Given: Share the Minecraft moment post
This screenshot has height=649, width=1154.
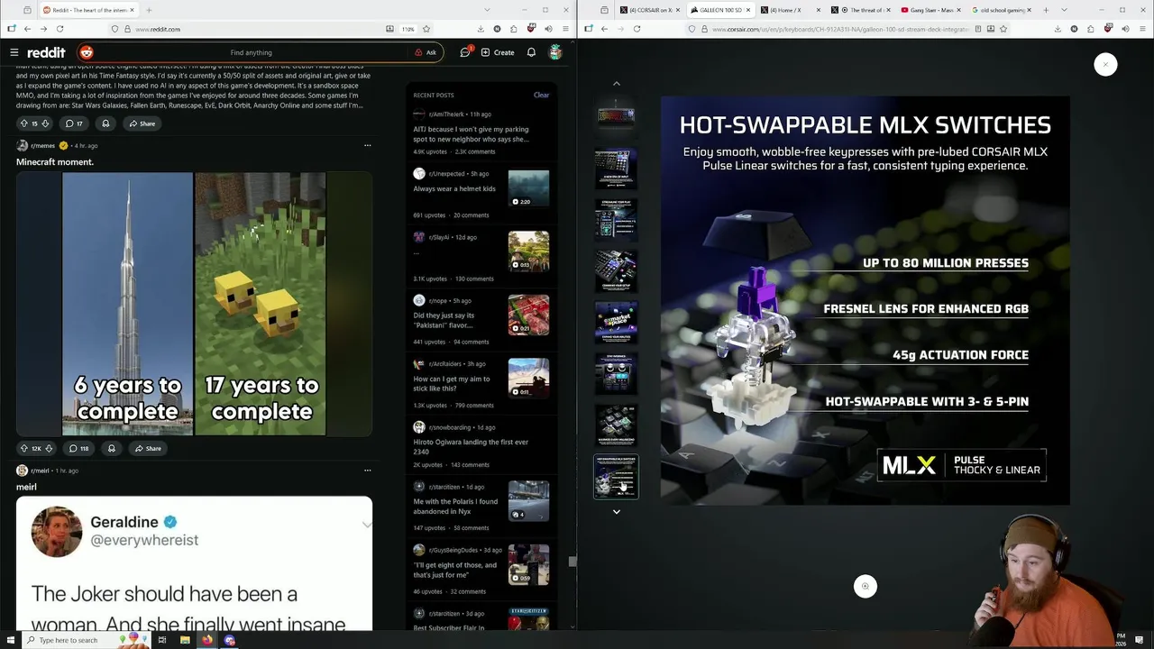Looking at the screenshot, I should pyautogui.click(x=147, y=448).
